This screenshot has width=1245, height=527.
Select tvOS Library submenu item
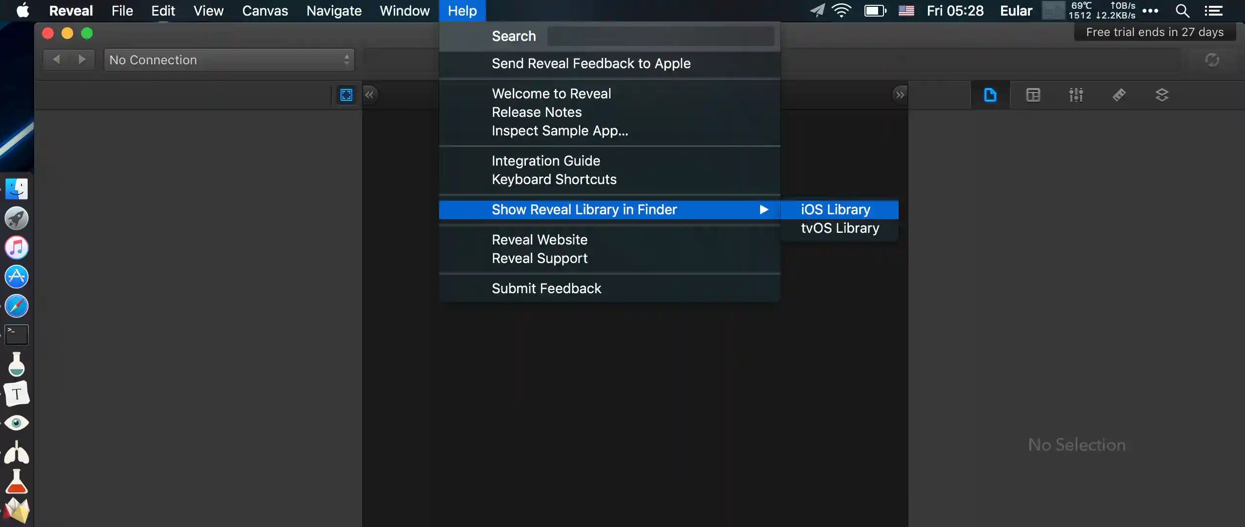[x=840, y=228]
